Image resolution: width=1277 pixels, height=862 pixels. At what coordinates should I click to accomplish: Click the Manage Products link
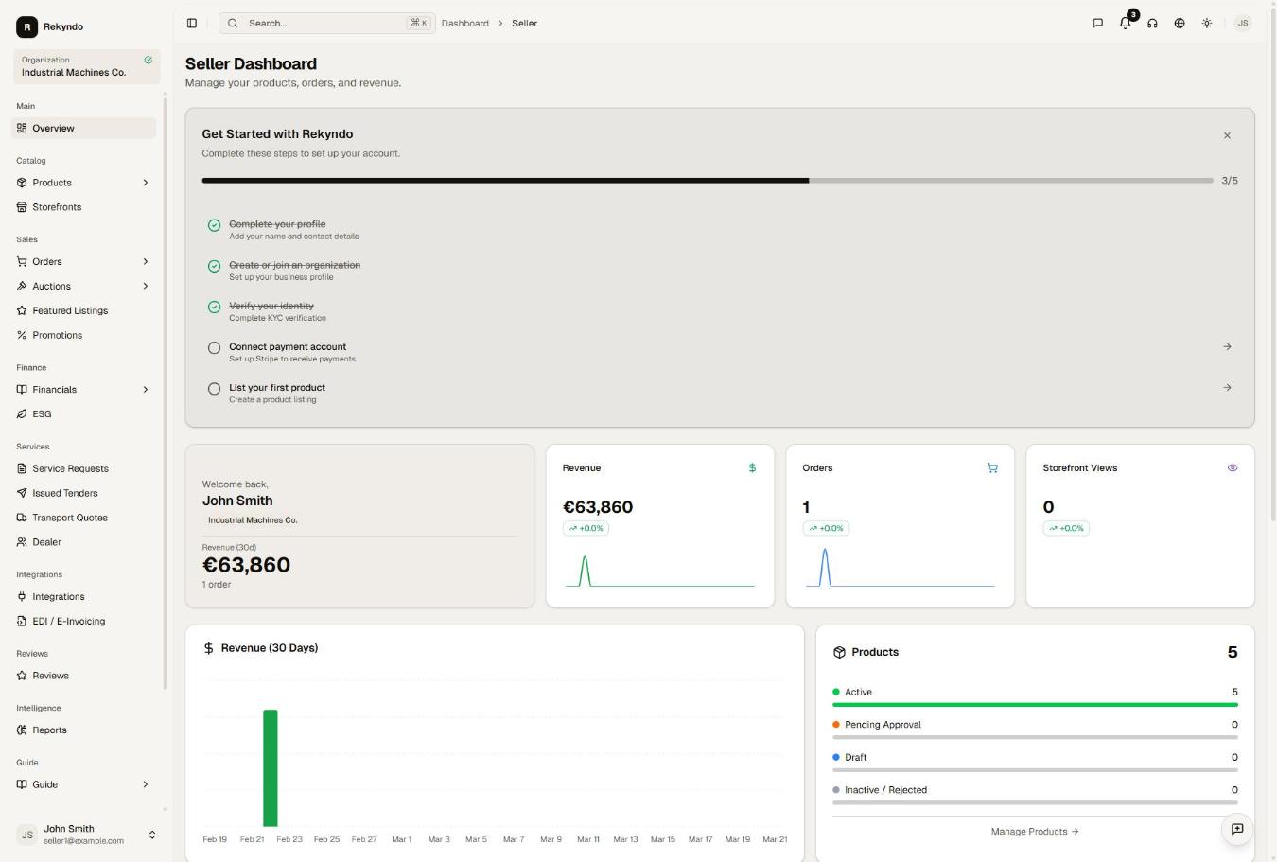1033,831
